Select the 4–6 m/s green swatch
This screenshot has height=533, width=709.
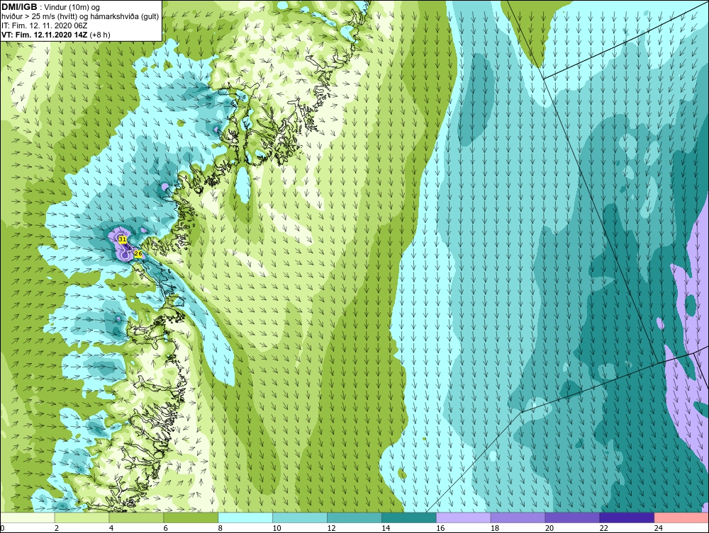tap(136, 517)
